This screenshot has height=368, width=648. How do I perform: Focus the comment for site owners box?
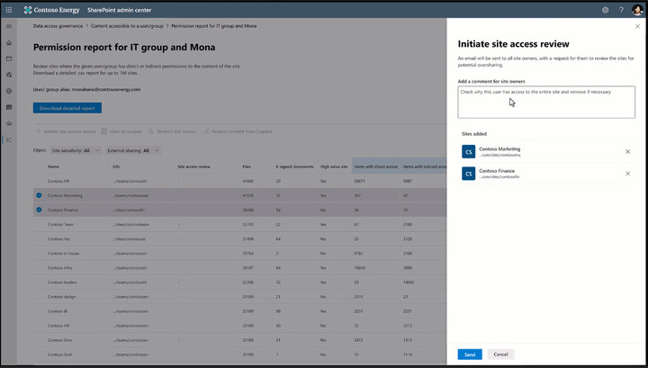(546, 102)
